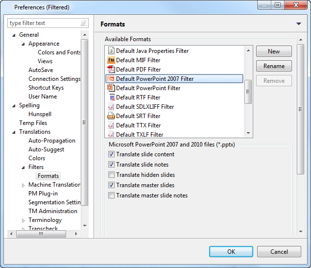Screen dimensions: 311x268
Task: Click left arrow of tree horizontal scrollbar
Action: (11, 234)
